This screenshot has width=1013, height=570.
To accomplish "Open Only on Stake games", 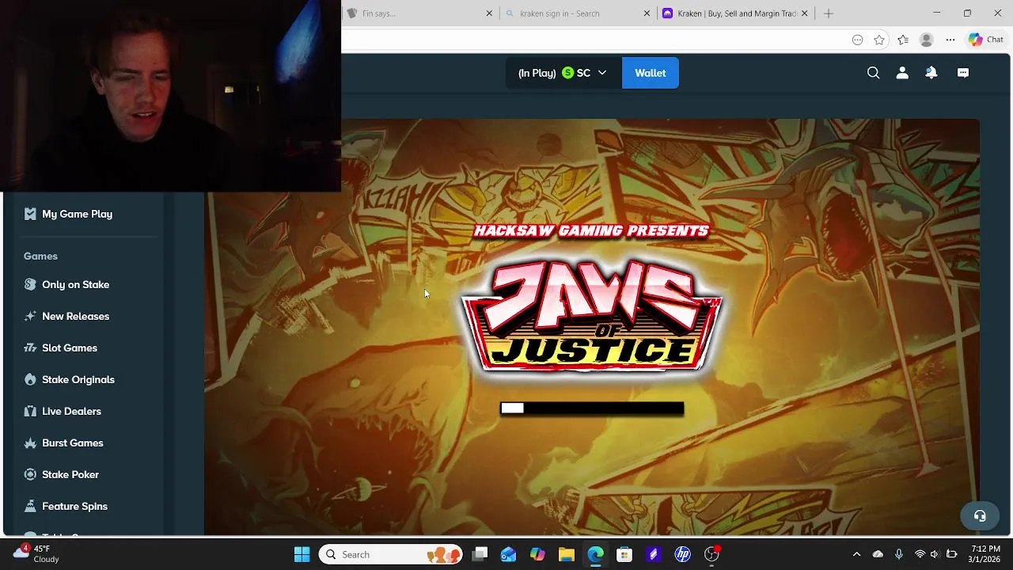I will pos(75,284).
